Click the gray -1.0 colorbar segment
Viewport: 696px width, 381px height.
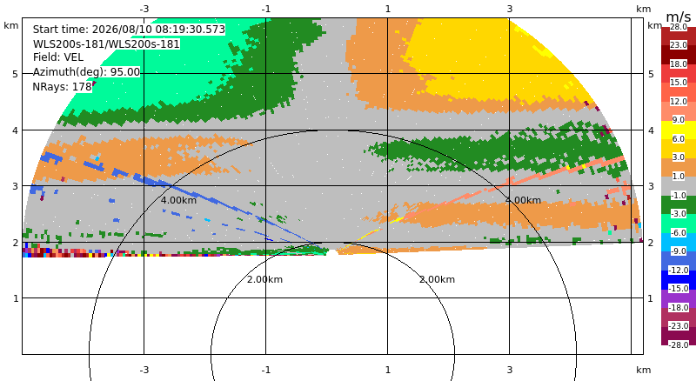click(679, 186)
